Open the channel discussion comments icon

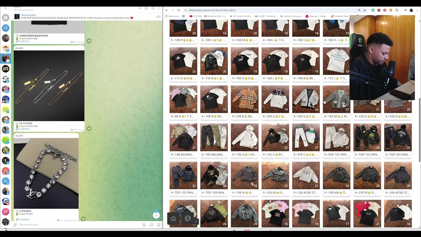pos(146,8)
